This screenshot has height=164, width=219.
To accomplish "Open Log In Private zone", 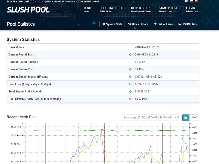I will click(192, 10).
